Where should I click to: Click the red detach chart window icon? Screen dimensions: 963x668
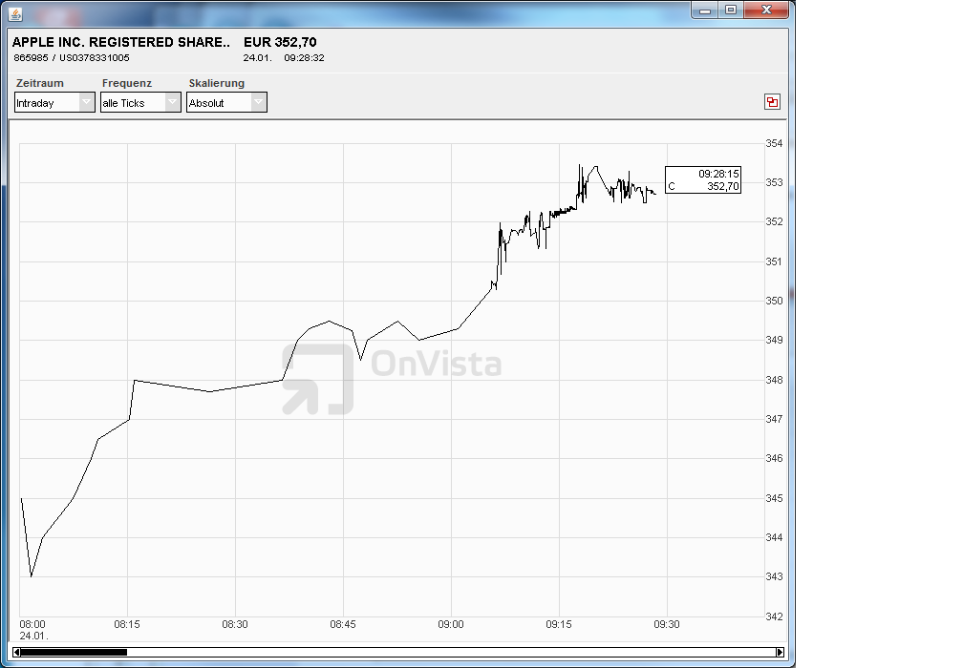772,102
